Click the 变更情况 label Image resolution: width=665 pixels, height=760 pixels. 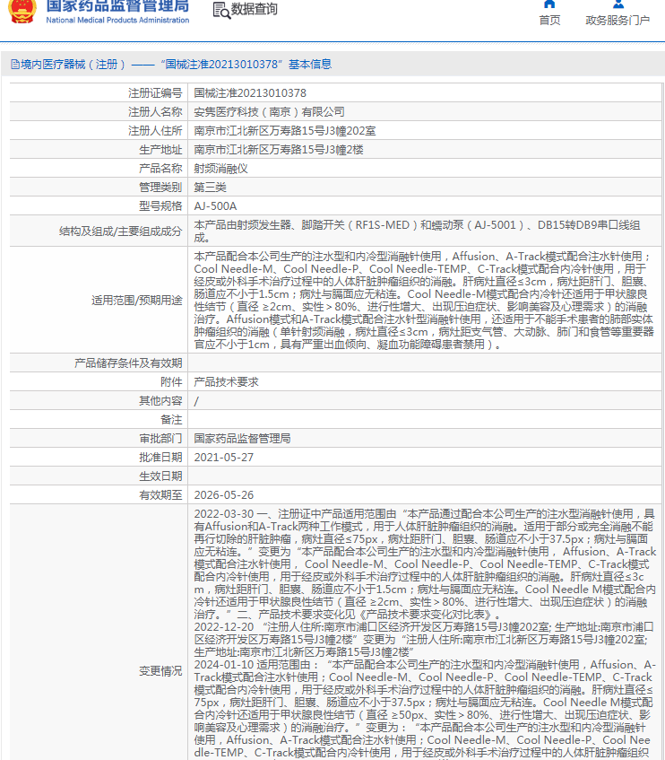point(160,671)
